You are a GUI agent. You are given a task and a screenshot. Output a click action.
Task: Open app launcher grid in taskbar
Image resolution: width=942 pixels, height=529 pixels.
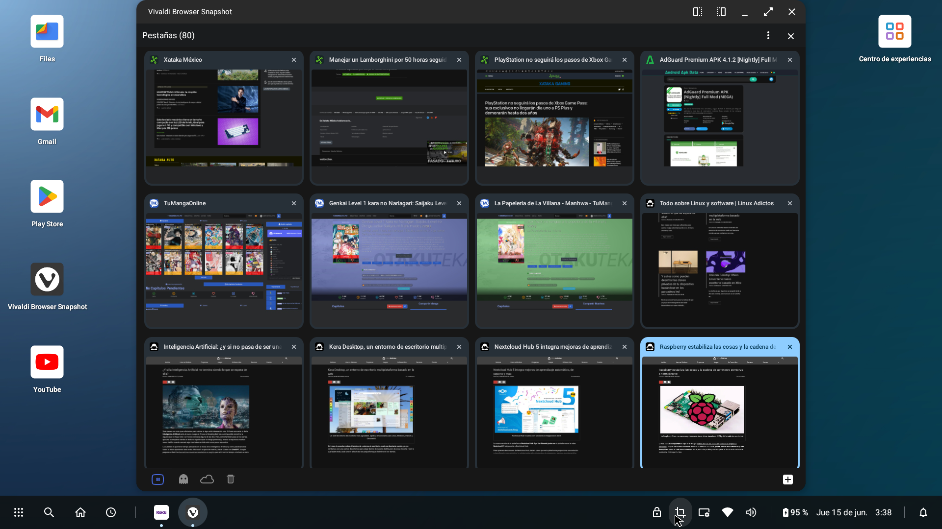coord(19,512)
